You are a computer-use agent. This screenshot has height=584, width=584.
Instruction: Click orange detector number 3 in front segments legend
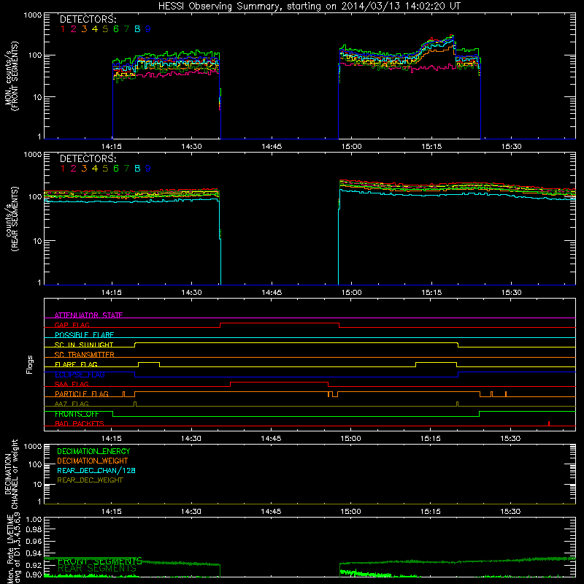pos(84,29)
